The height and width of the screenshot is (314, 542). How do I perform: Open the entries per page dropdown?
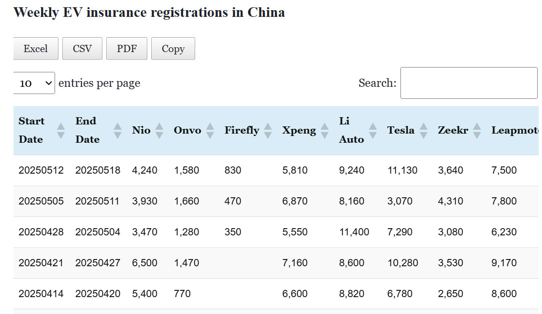click(x=34, y=83)
